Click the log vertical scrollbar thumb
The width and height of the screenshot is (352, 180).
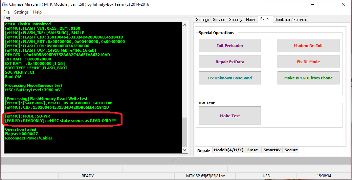[184, 132]
